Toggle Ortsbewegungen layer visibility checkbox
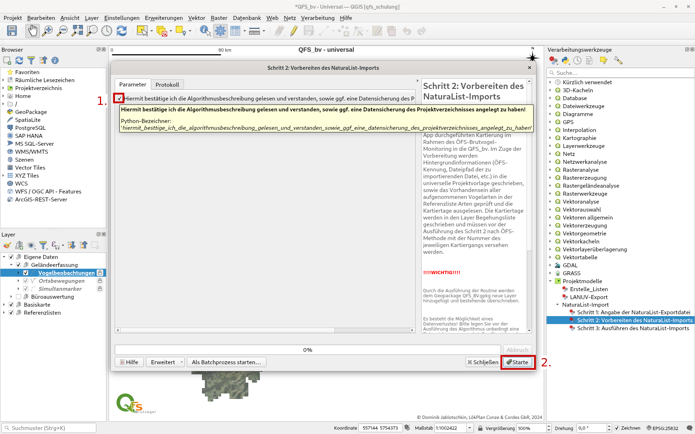The width and height of the screenshot is (695, 434). pos(26,281)
